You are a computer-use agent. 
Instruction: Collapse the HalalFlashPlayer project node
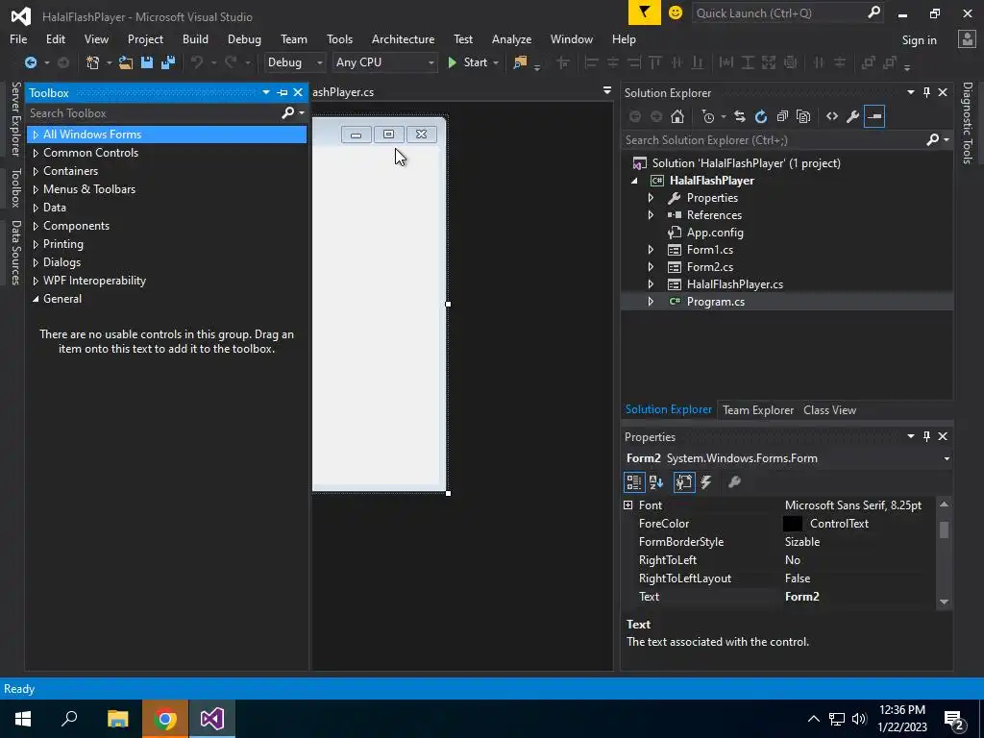[634, 181]
